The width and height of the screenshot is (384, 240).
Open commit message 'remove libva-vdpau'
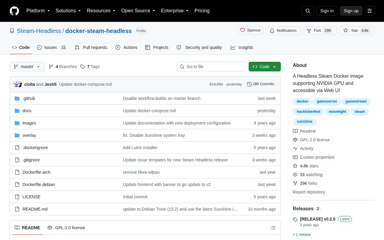point(141,172)
